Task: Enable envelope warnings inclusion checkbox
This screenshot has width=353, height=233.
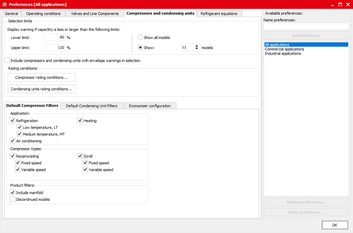Action: [x=7, y=61]
